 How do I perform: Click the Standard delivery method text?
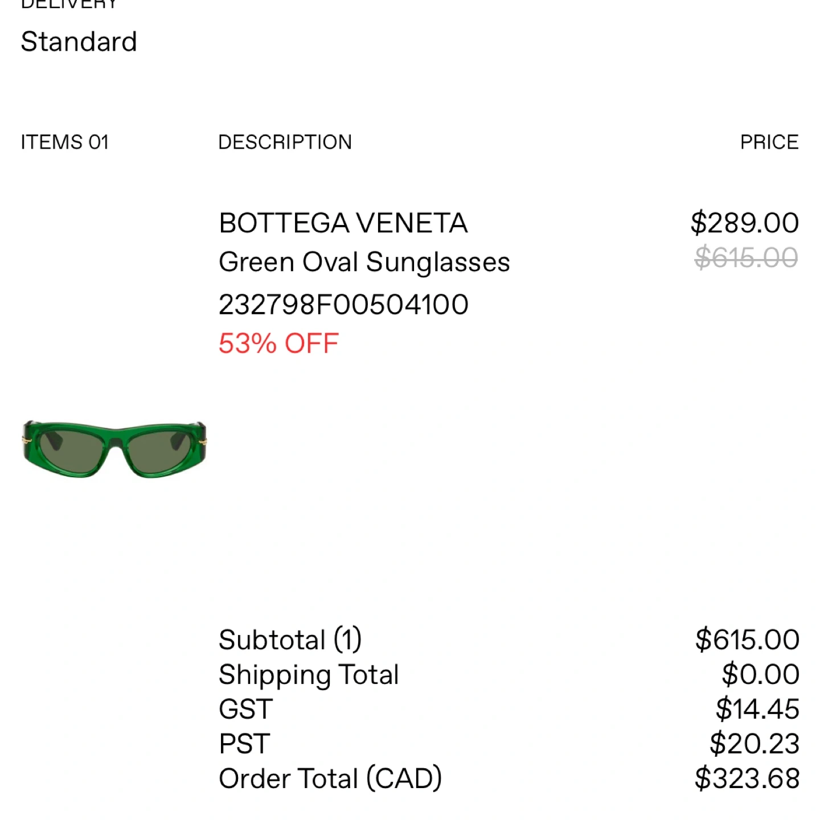[x=79, y=42]
